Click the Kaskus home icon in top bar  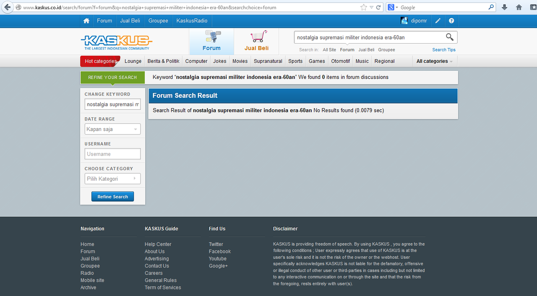86,21
